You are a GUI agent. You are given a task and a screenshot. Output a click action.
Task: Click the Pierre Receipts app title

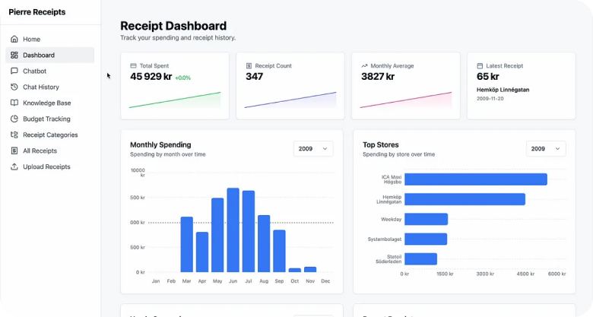[37, 12]
